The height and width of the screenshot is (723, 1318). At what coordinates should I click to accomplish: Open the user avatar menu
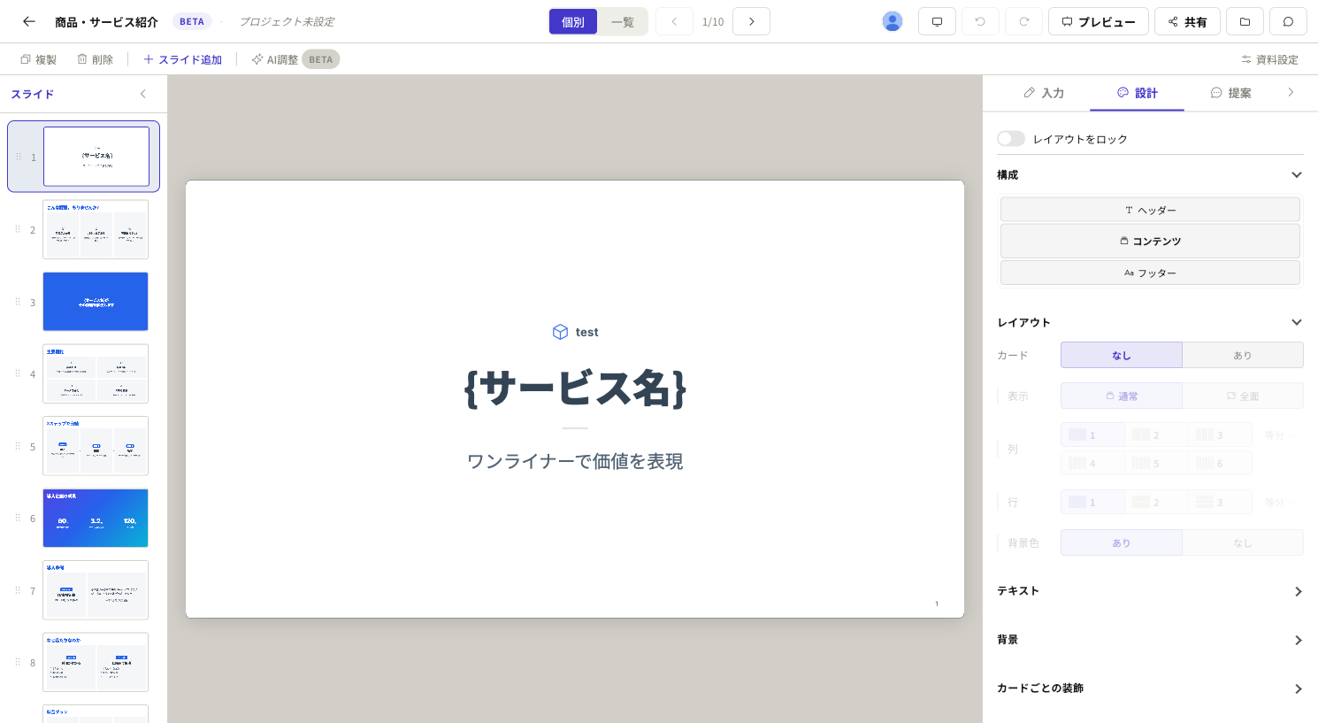pos(893,21)
